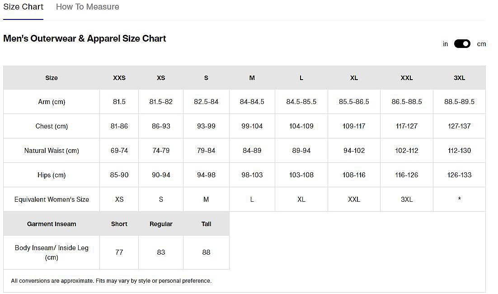Toggle the in/cm unit switch
The image size is (498, 294).
tap(462, 44)
